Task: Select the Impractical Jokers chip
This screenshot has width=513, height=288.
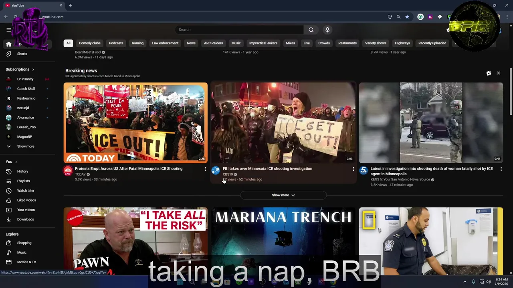Action: click(x=263, y=43)
